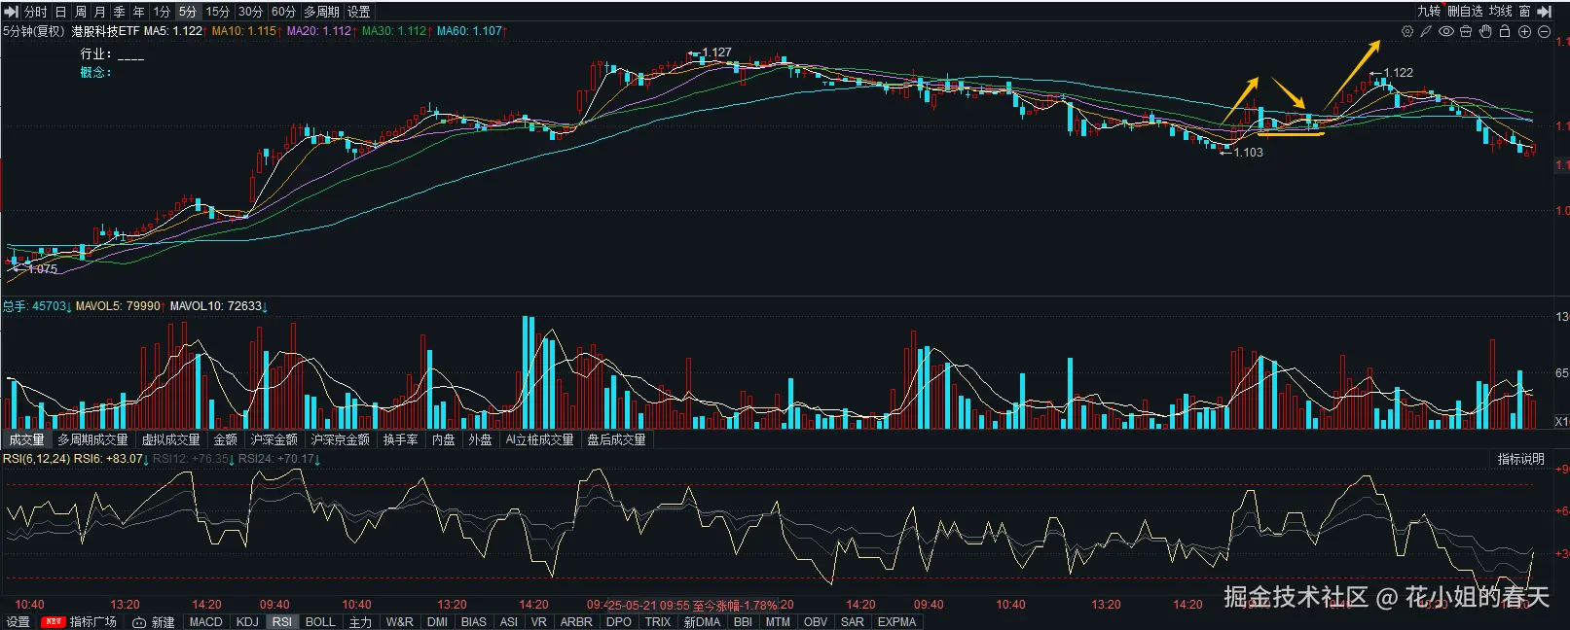Click the 5分钟(复权) adjustment label
The width and height of the screenshot is (1570, 630).
34,31
